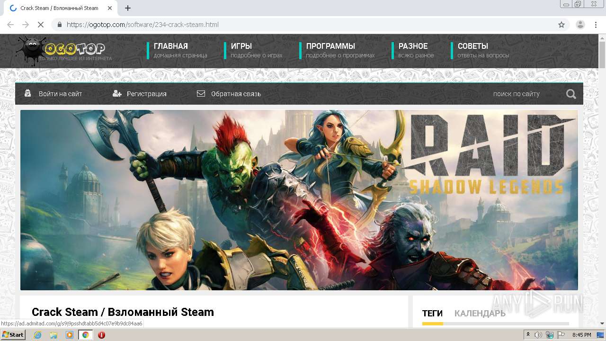The height and width of the screenshot is (341, 606).
Task: Click the site lock security icon
Action: pos(59,25)
